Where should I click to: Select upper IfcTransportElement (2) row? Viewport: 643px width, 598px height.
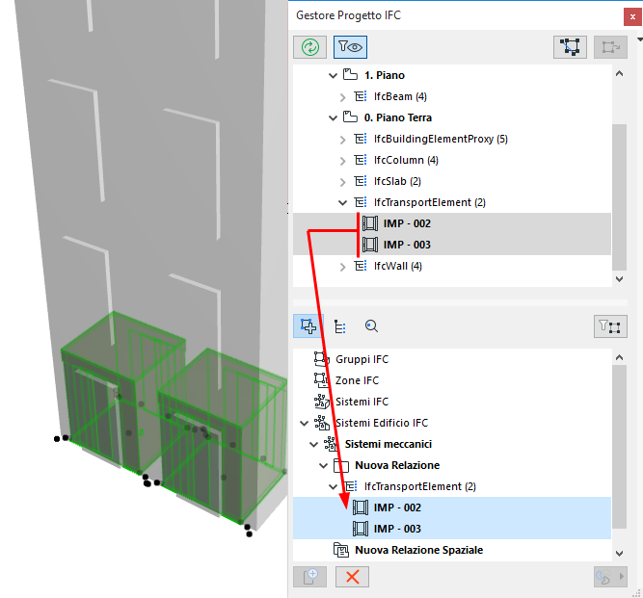coord(429,202)
